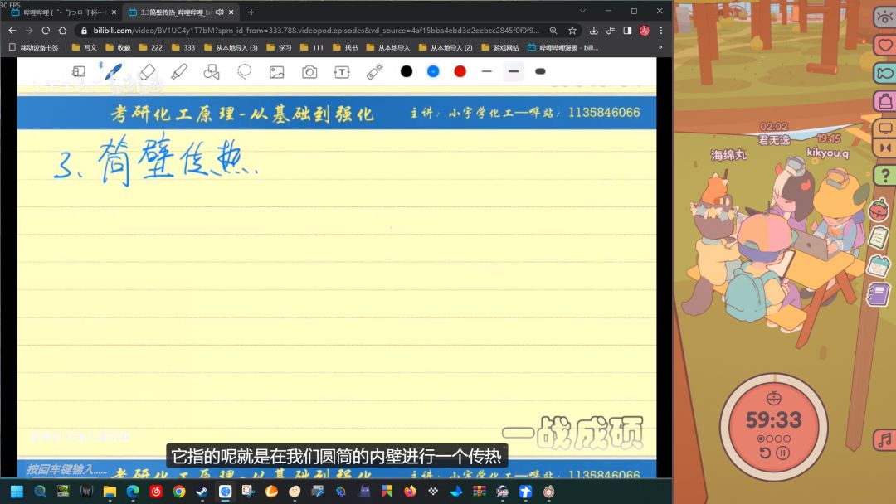Select the highlighter marker tool

coord(179,72)
